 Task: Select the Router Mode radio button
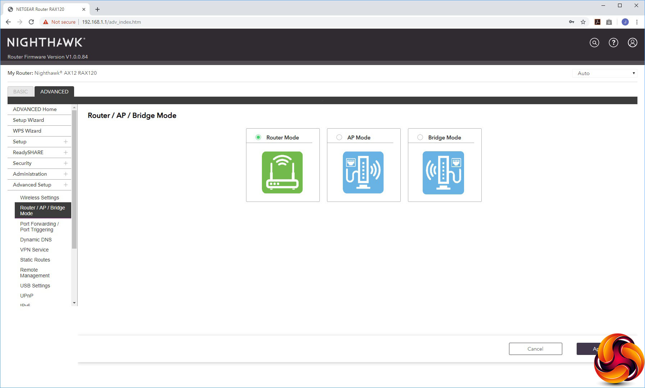258,137
